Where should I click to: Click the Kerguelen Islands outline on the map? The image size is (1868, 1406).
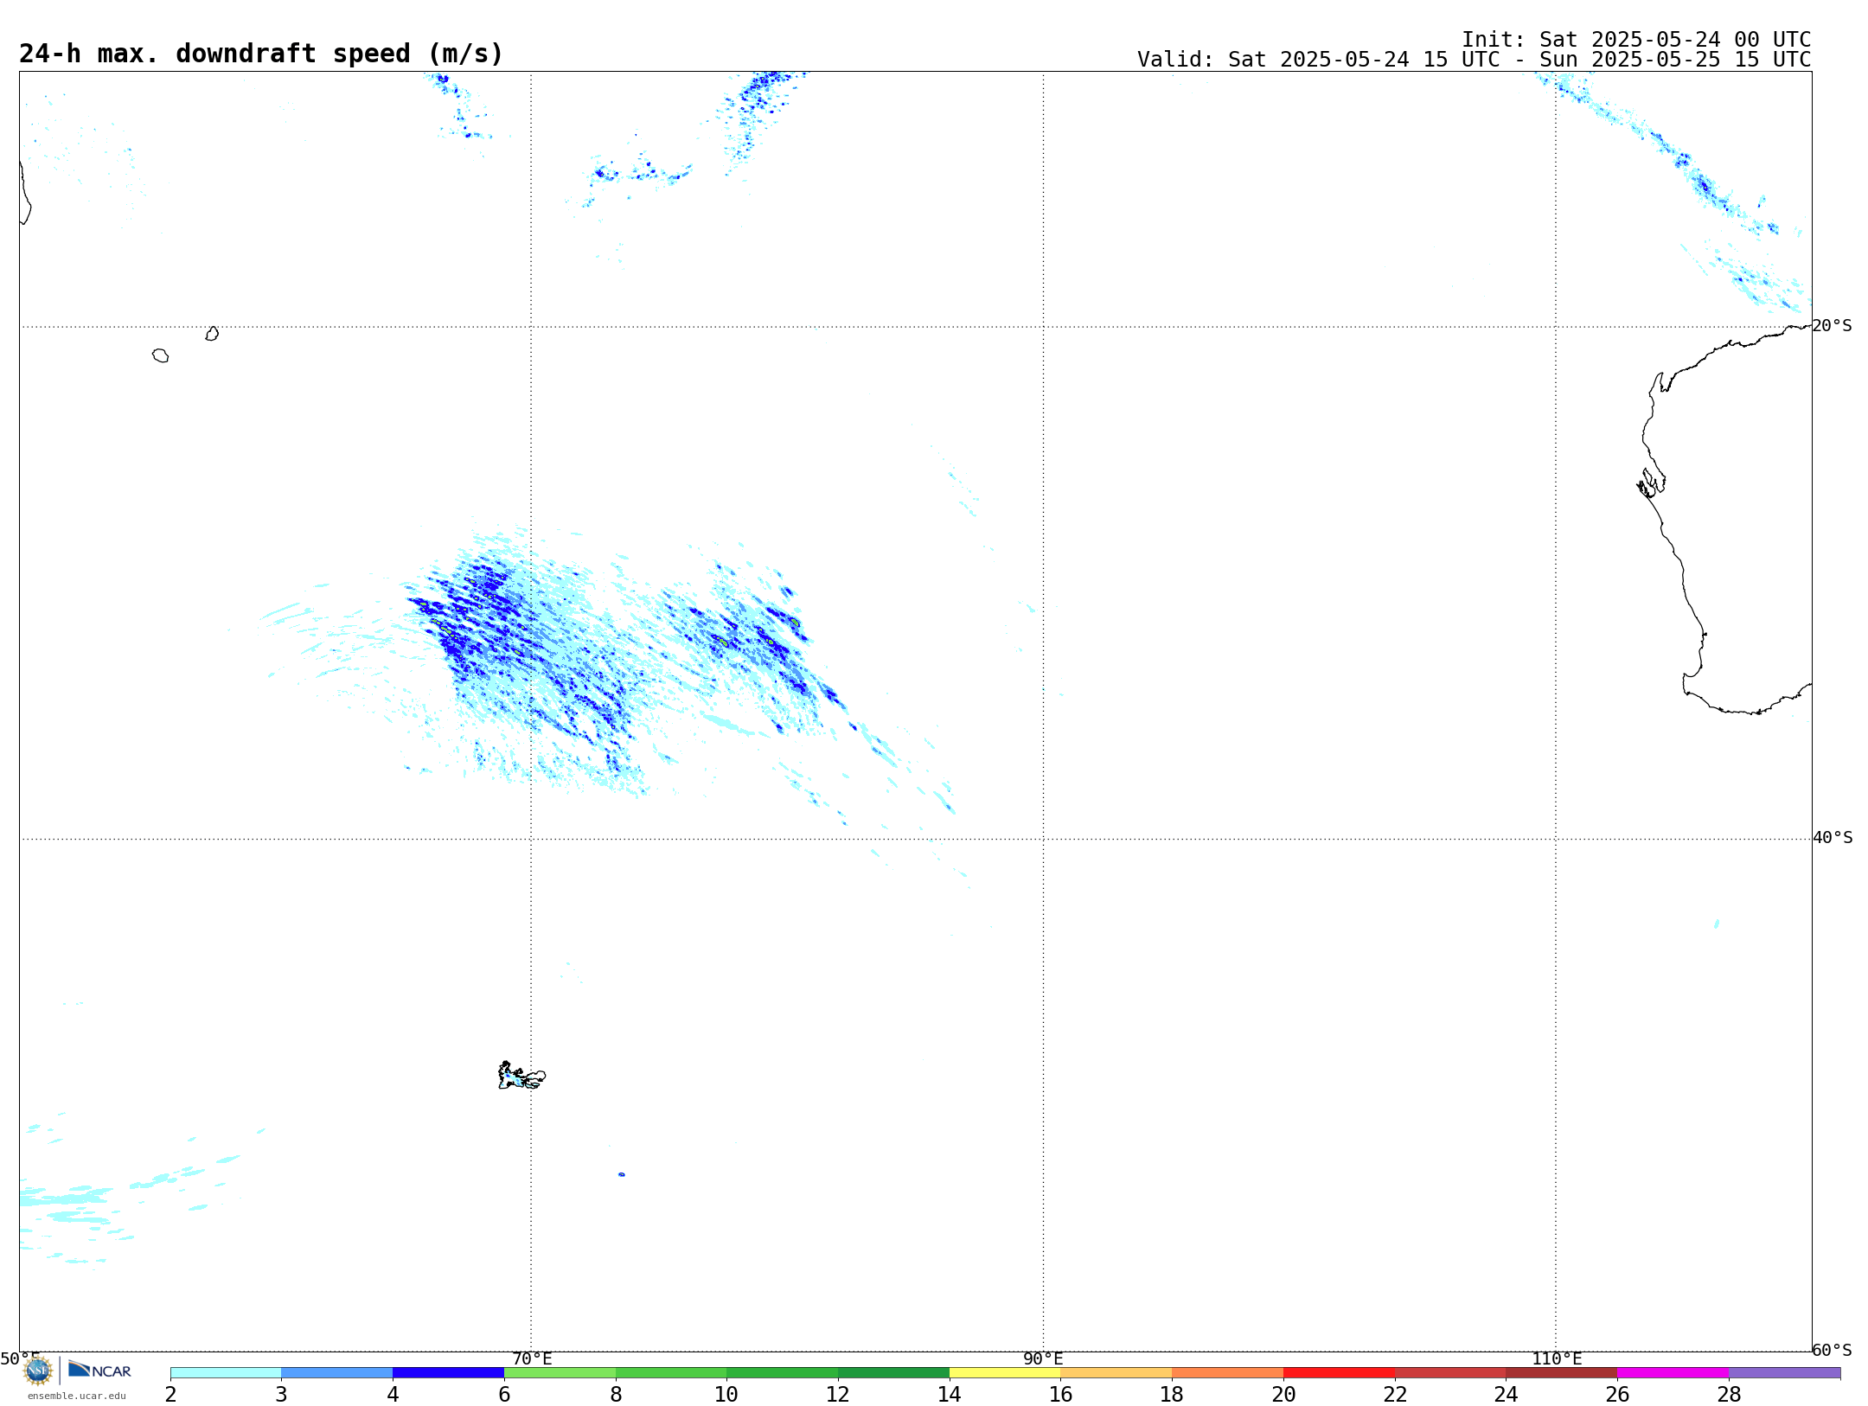[521, 1077]
